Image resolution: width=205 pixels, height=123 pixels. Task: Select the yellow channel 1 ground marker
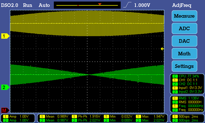click(x=5, y=36)
